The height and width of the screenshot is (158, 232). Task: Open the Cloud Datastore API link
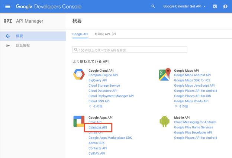[103, 91]
